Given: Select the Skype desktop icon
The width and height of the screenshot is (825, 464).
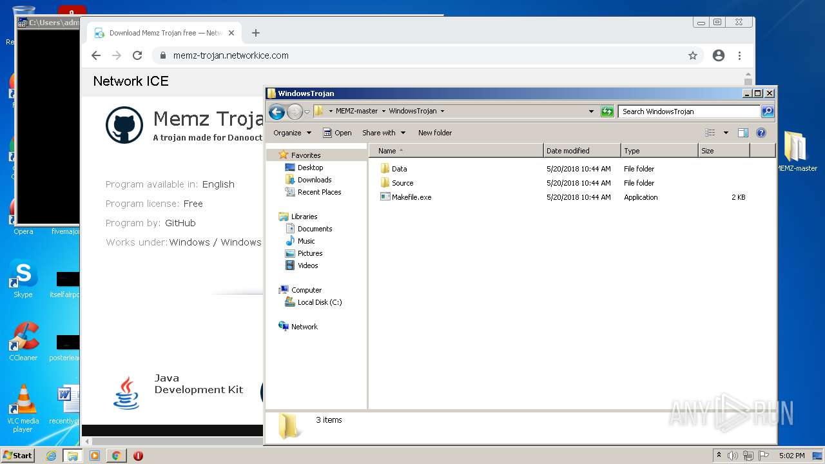Looking at the screenshot, I should coord(23,275).
